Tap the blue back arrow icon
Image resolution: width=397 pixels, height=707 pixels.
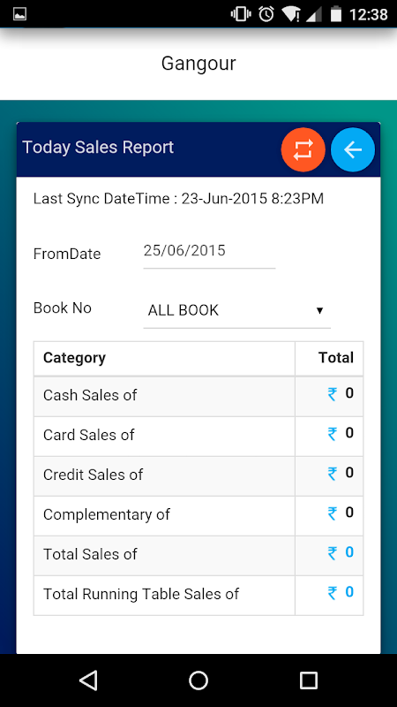pos(353,149)
